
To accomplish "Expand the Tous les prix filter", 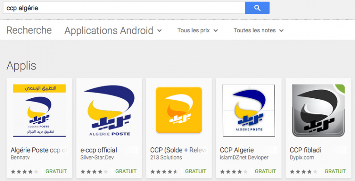I will point(197,31).
